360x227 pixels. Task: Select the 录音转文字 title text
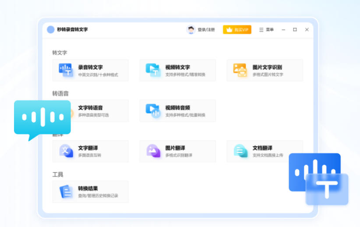(90, 67)
